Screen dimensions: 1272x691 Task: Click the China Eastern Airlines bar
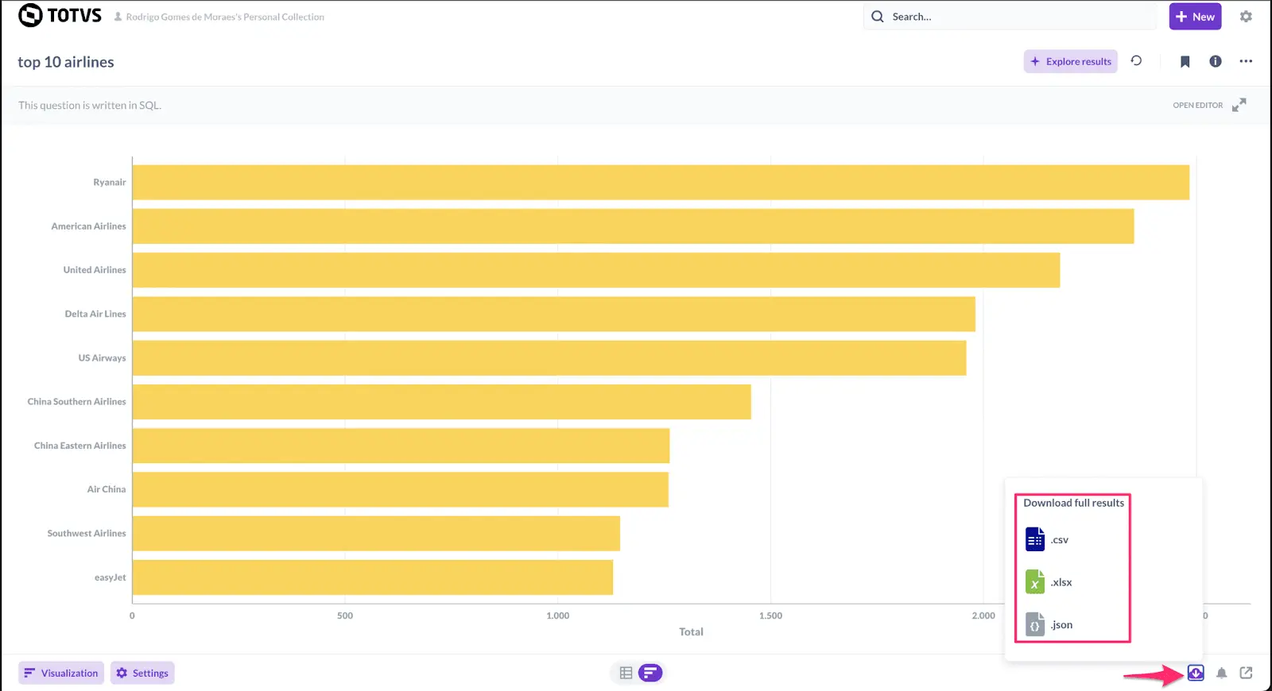coord(401,446)
